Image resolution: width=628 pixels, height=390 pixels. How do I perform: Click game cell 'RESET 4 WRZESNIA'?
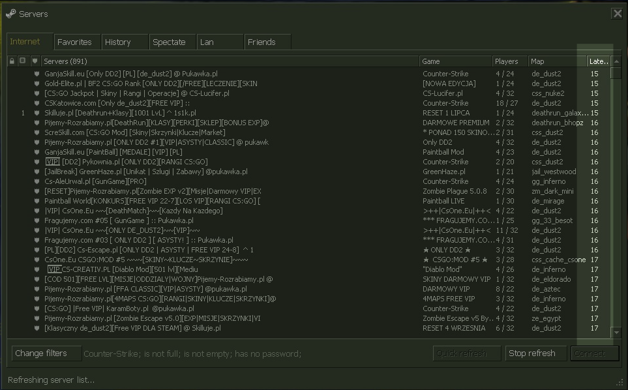tap(454, 328)
